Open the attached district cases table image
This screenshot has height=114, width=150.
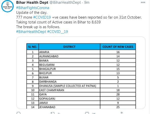(81, 73)
